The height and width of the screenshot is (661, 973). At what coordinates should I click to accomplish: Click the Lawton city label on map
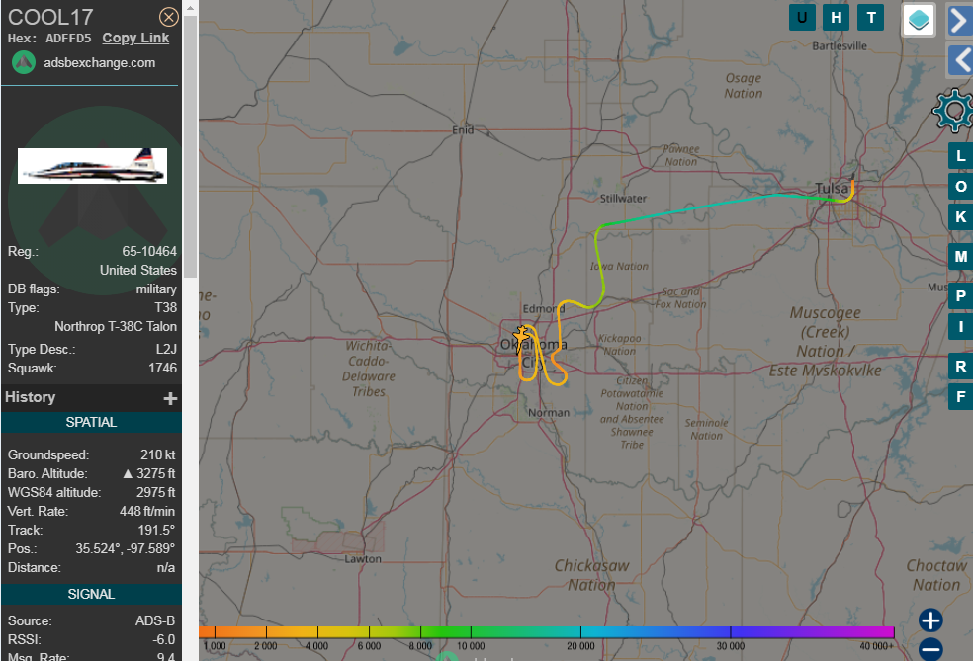click(363, 558)
